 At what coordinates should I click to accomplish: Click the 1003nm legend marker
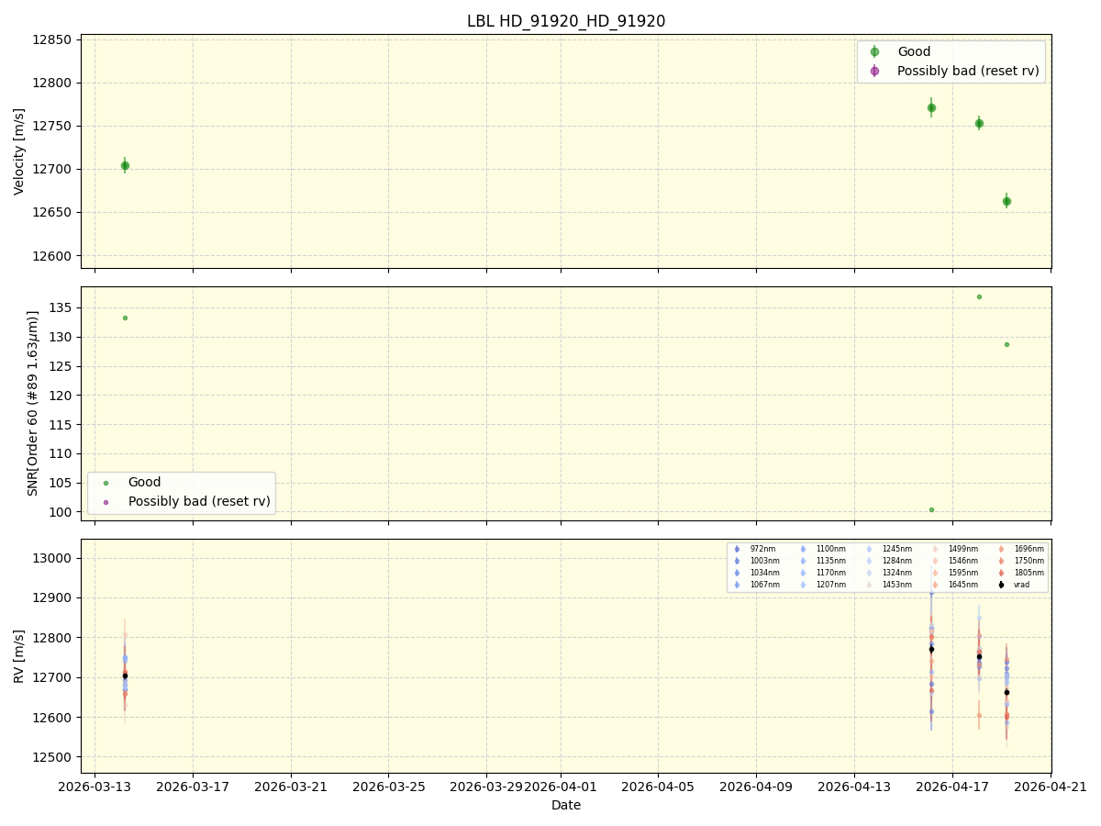pos(737,561)
